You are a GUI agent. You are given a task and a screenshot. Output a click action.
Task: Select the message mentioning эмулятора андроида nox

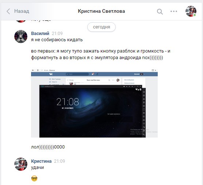(x=101, y=54)
